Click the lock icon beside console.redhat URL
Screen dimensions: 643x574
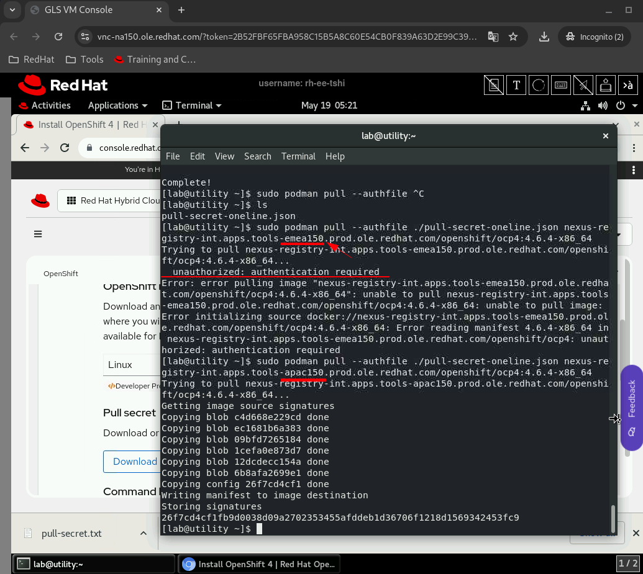click(89, 148)
